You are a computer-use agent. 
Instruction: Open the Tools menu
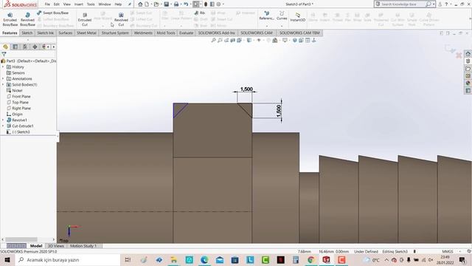click(x=91, y=4)
